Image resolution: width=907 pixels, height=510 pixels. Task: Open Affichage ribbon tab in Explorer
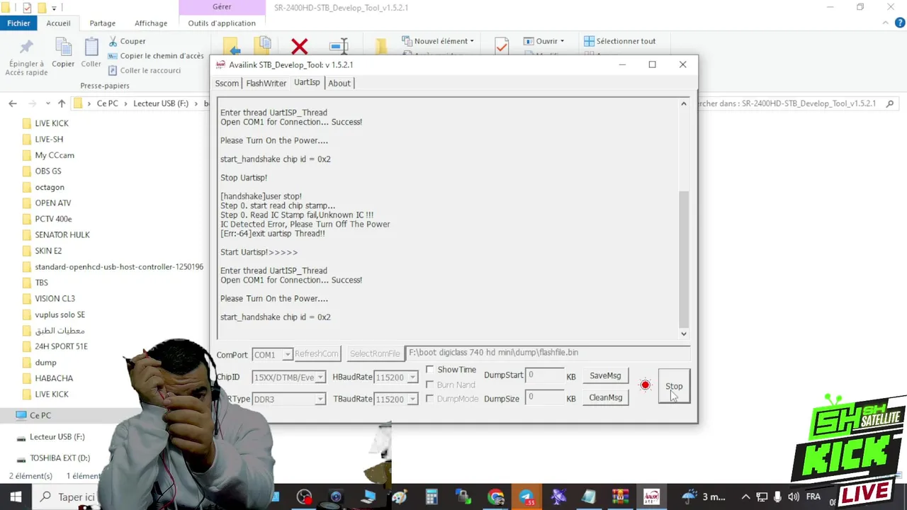[x=151, y=23]
